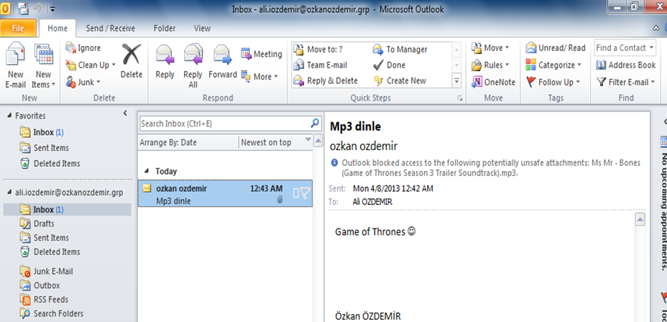Switch to the Folder tab
Screen dimensions: 667x322
tap(165, 29)
